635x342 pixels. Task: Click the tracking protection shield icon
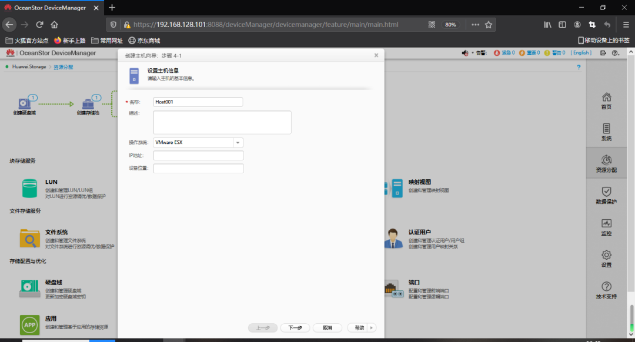coord(113,25)
